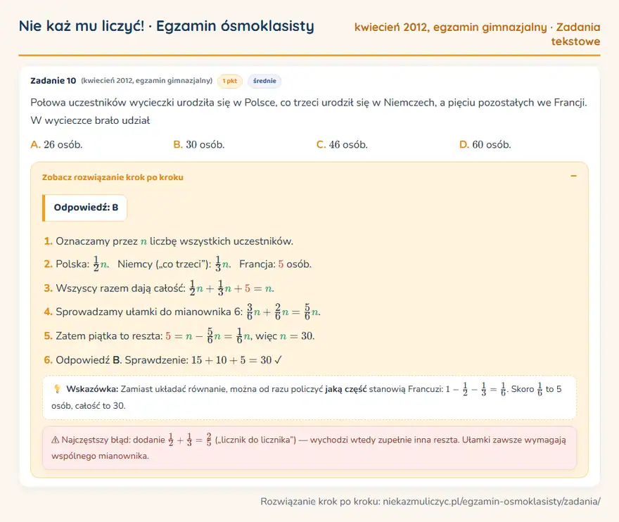
Task: Click step 2 text starting 'Polska:'
Action: coord(178,264)
